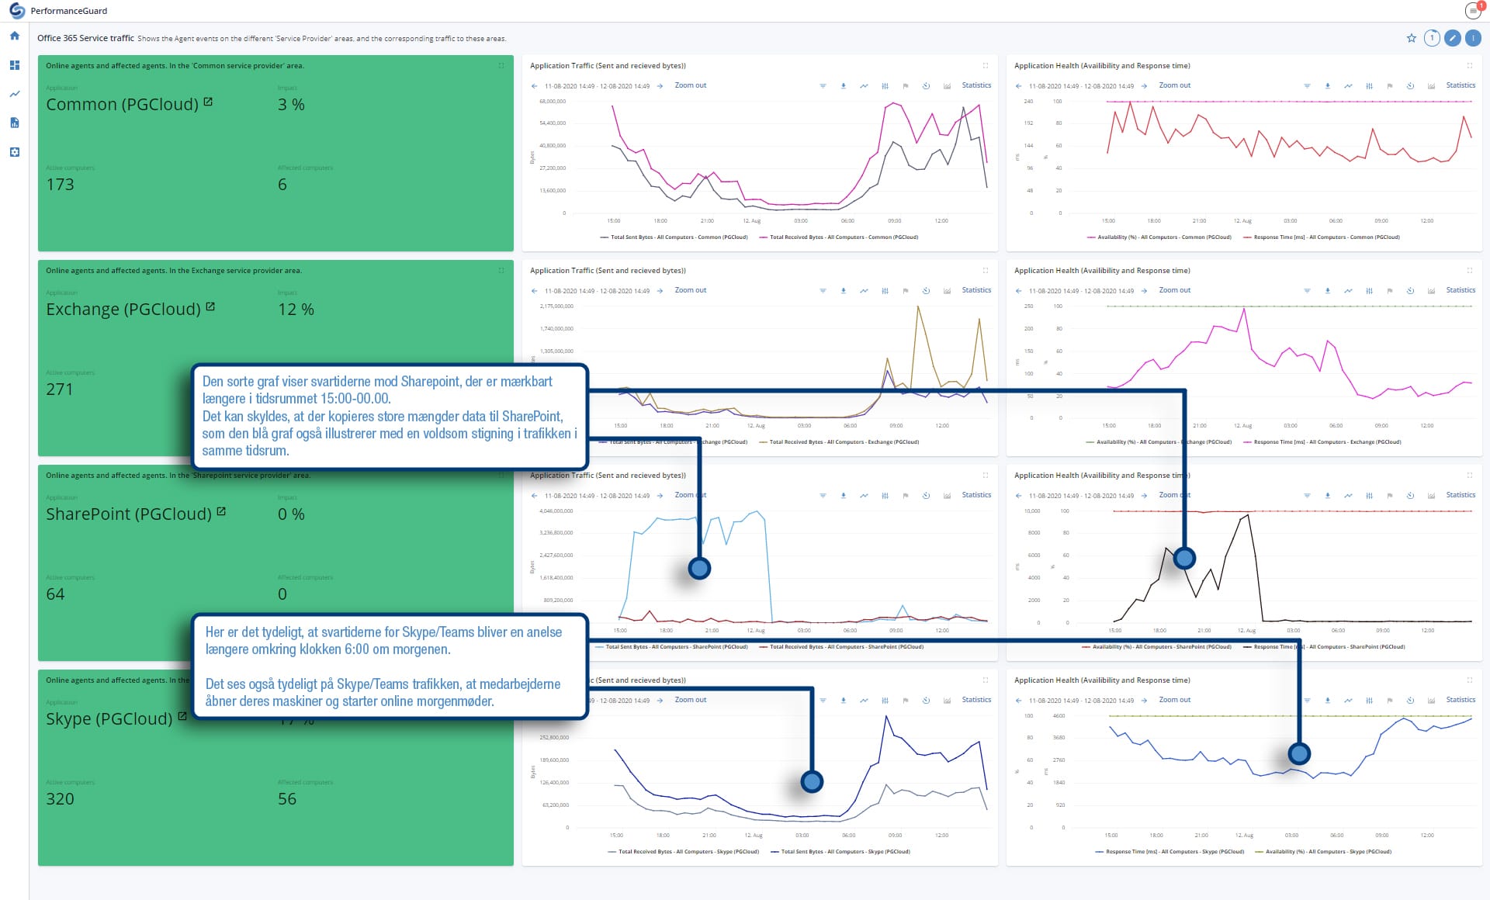Image resolution: width=1490 pixels, height=900 pixels.
Task: Go to next time range on Common Health chart
Action: (x=1144, y=86)
